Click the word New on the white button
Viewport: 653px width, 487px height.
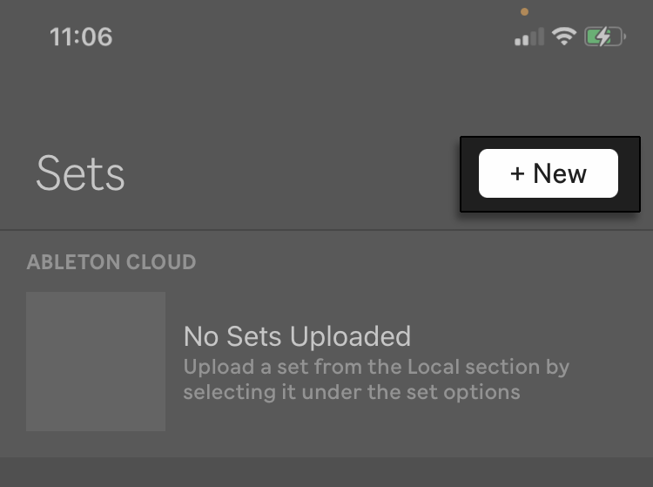coord(560,173)
